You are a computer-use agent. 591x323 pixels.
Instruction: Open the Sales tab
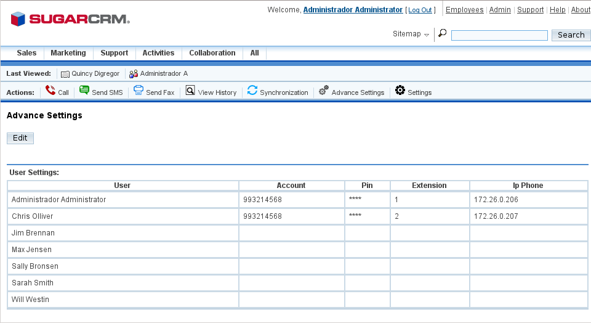click(x=26, y=53)
